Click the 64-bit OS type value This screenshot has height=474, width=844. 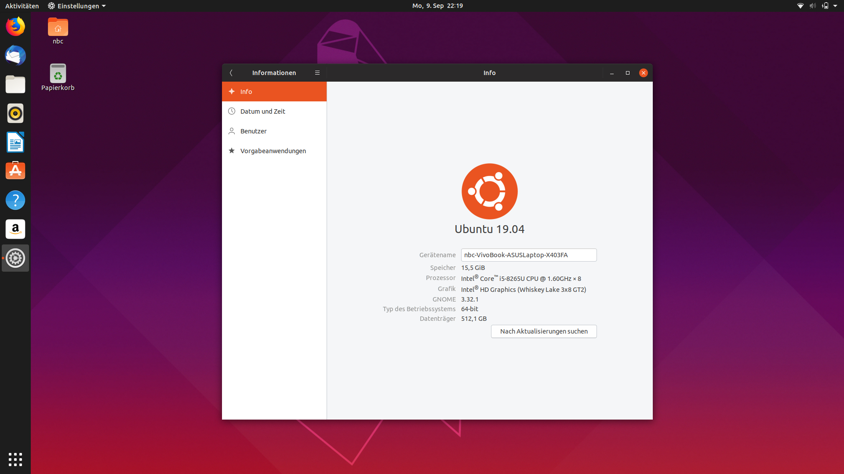tap(469, 309)
